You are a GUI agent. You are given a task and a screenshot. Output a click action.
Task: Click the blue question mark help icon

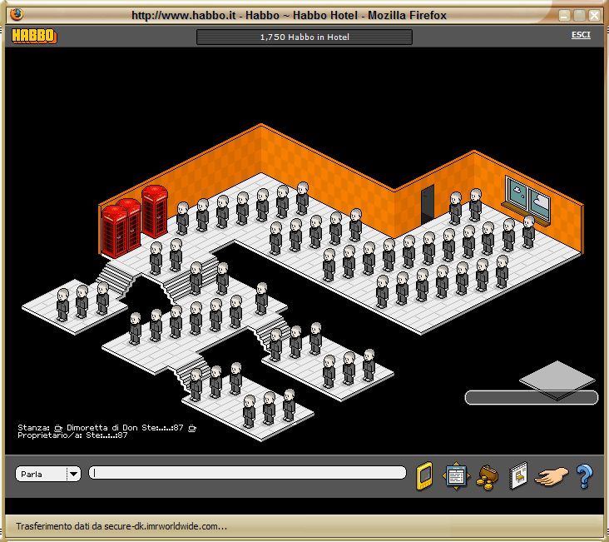(x=585, y=476)
